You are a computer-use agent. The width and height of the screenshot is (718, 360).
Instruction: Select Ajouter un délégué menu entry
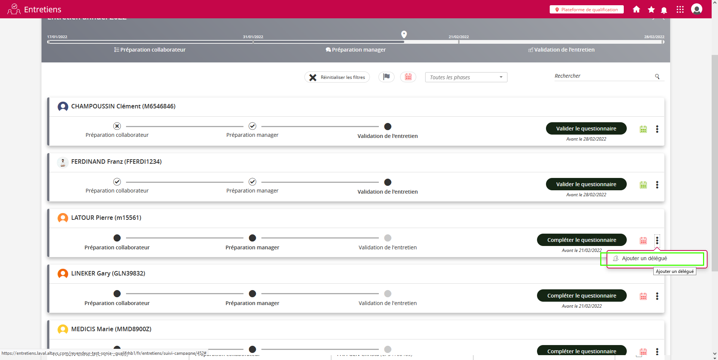coord(644,258)
